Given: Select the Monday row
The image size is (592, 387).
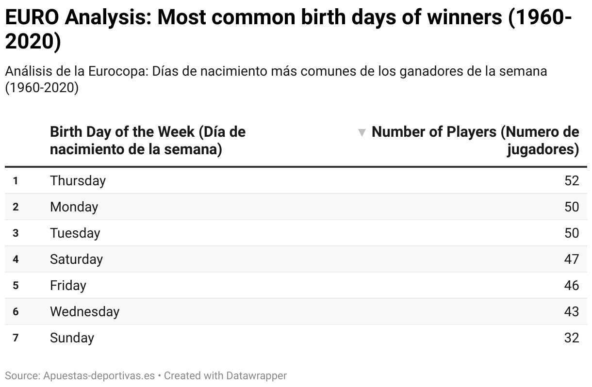Looking at the screenshot, I should pyautogui.click(x=296, y=207).
